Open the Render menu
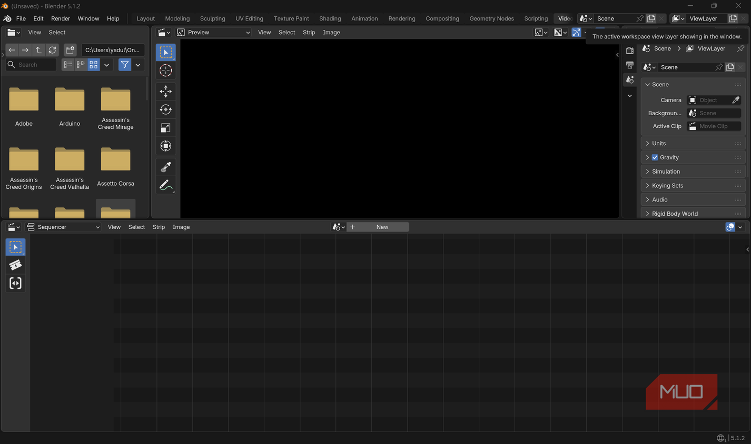This screenshot has width=751, height=444. (61, 18)
